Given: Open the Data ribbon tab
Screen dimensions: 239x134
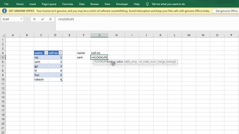Looking at the screenshot, I should tap(82, 4).
